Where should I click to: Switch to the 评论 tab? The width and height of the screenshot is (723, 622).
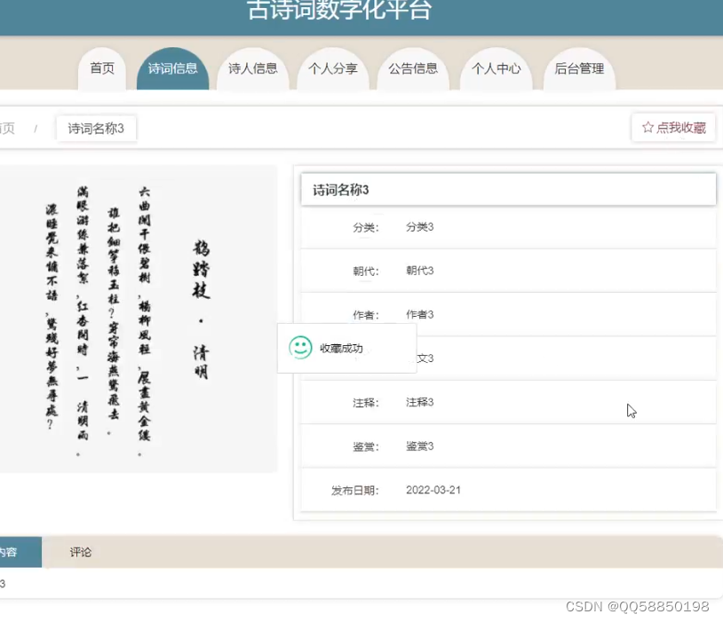[x=81, y=552]
